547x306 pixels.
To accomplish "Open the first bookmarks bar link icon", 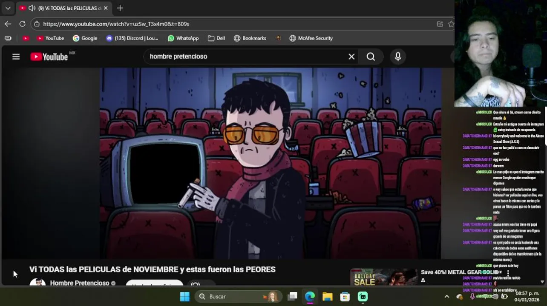I will [x=8, y=38].
